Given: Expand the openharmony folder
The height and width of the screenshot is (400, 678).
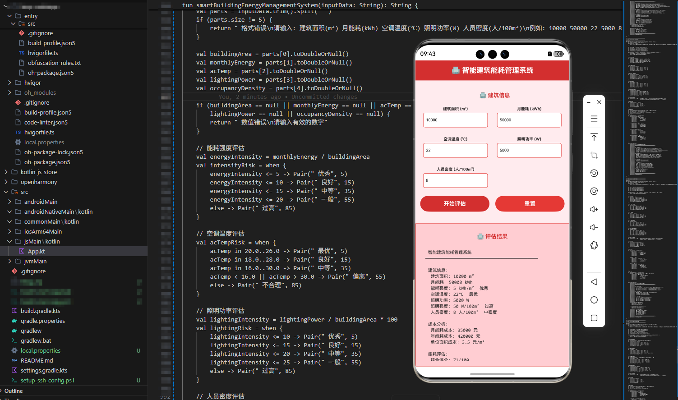Looking at the screenshot, I should (6, 182).
